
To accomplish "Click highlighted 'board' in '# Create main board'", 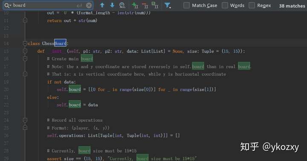I will click(x=87, y=59).
